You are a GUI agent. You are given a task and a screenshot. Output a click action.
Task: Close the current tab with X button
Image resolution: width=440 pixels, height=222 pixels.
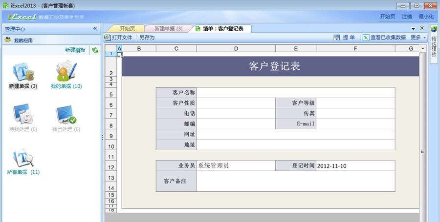tap(421, 28)
